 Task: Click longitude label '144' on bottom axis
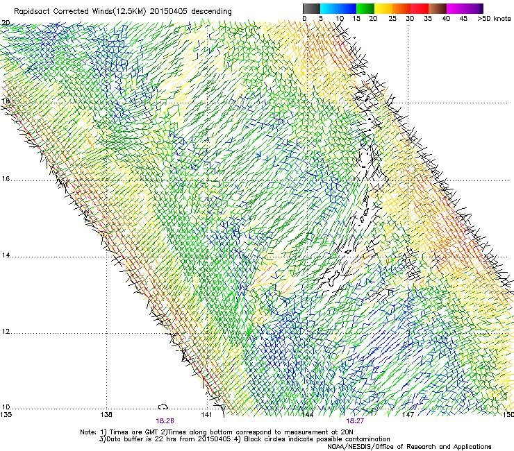[x=308, y=415]
